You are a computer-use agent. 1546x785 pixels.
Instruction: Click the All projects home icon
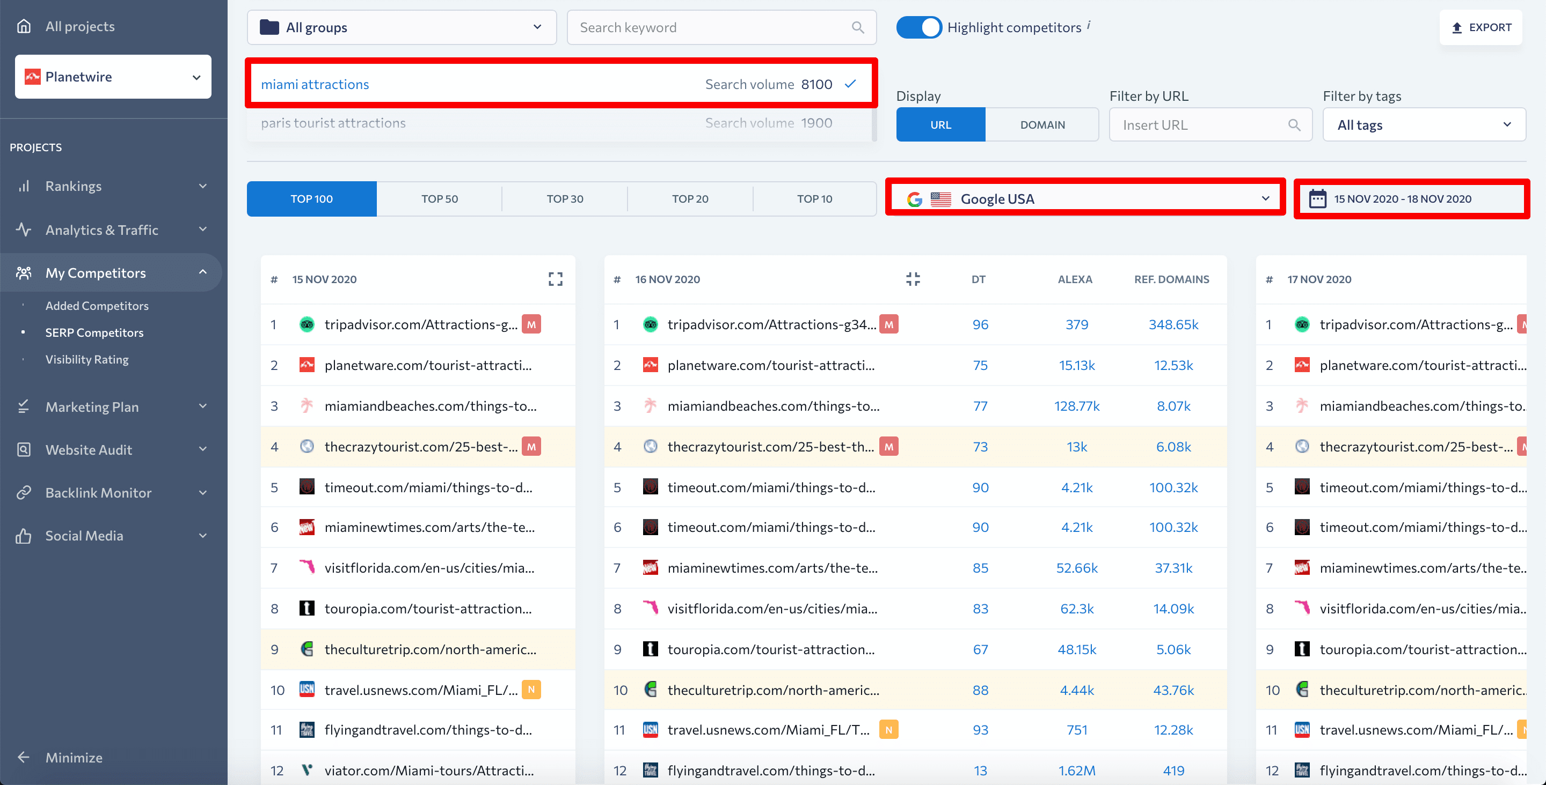24,26
